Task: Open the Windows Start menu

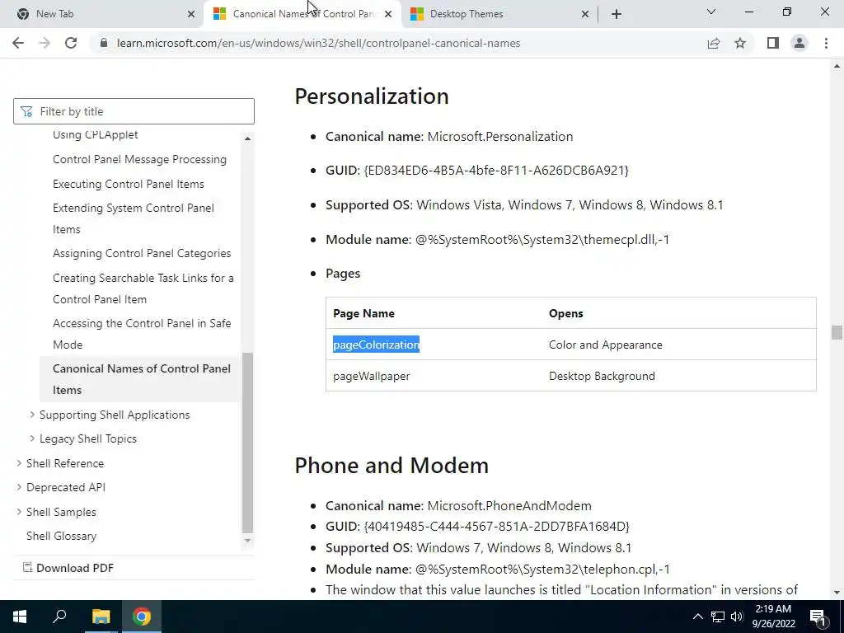Action: [20, 617]
